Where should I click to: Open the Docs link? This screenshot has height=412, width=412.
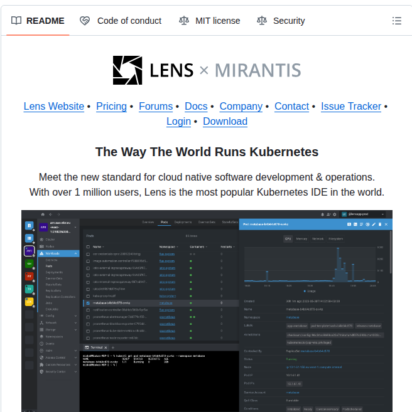click(x=196, y=107)
